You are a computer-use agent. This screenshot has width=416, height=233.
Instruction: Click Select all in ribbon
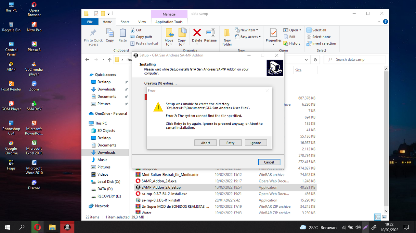click(316, 30)
